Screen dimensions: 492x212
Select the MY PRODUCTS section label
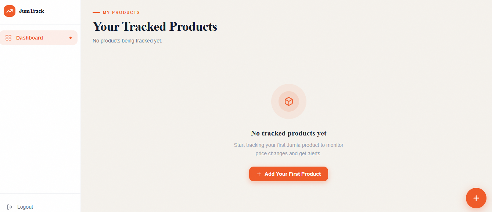click(x=121, y=12)
